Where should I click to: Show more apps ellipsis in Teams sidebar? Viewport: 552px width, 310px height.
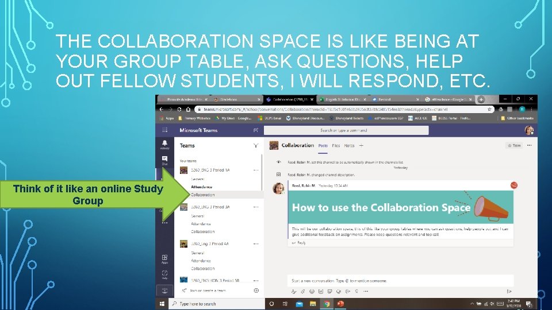click(x=164, y=223)
